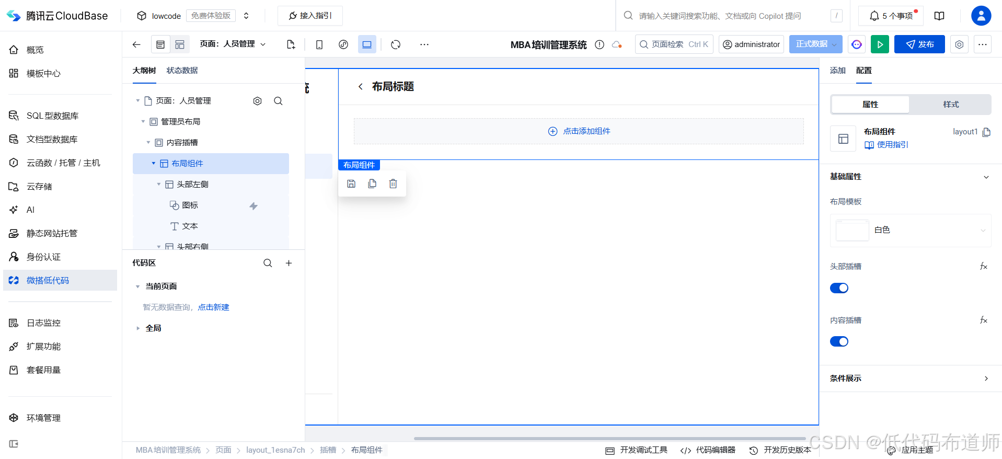Image resolution: width=1002 pixels, height=459 pixels.
Task: Expand the 条件展示 section
Action: [x=986, y=378]
